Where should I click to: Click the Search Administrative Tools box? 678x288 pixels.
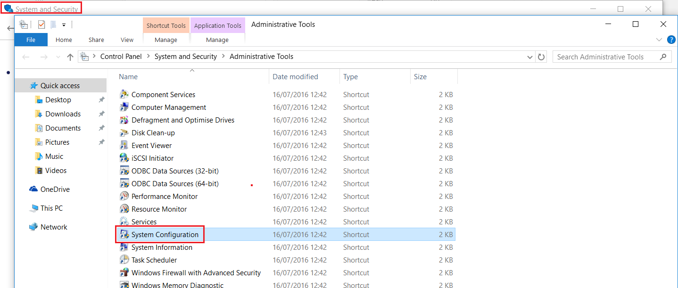[605, 57]
